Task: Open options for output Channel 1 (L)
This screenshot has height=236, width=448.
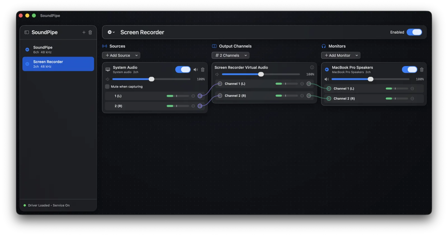Action: coord(302,84)
